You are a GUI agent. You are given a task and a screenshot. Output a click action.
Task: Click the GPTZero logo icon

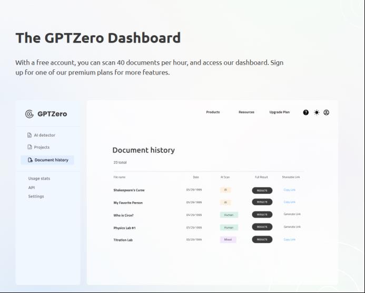29,114
